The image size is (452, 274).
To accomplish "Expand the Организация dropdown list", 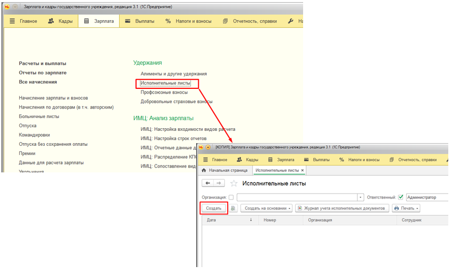I will click(361, 197).
